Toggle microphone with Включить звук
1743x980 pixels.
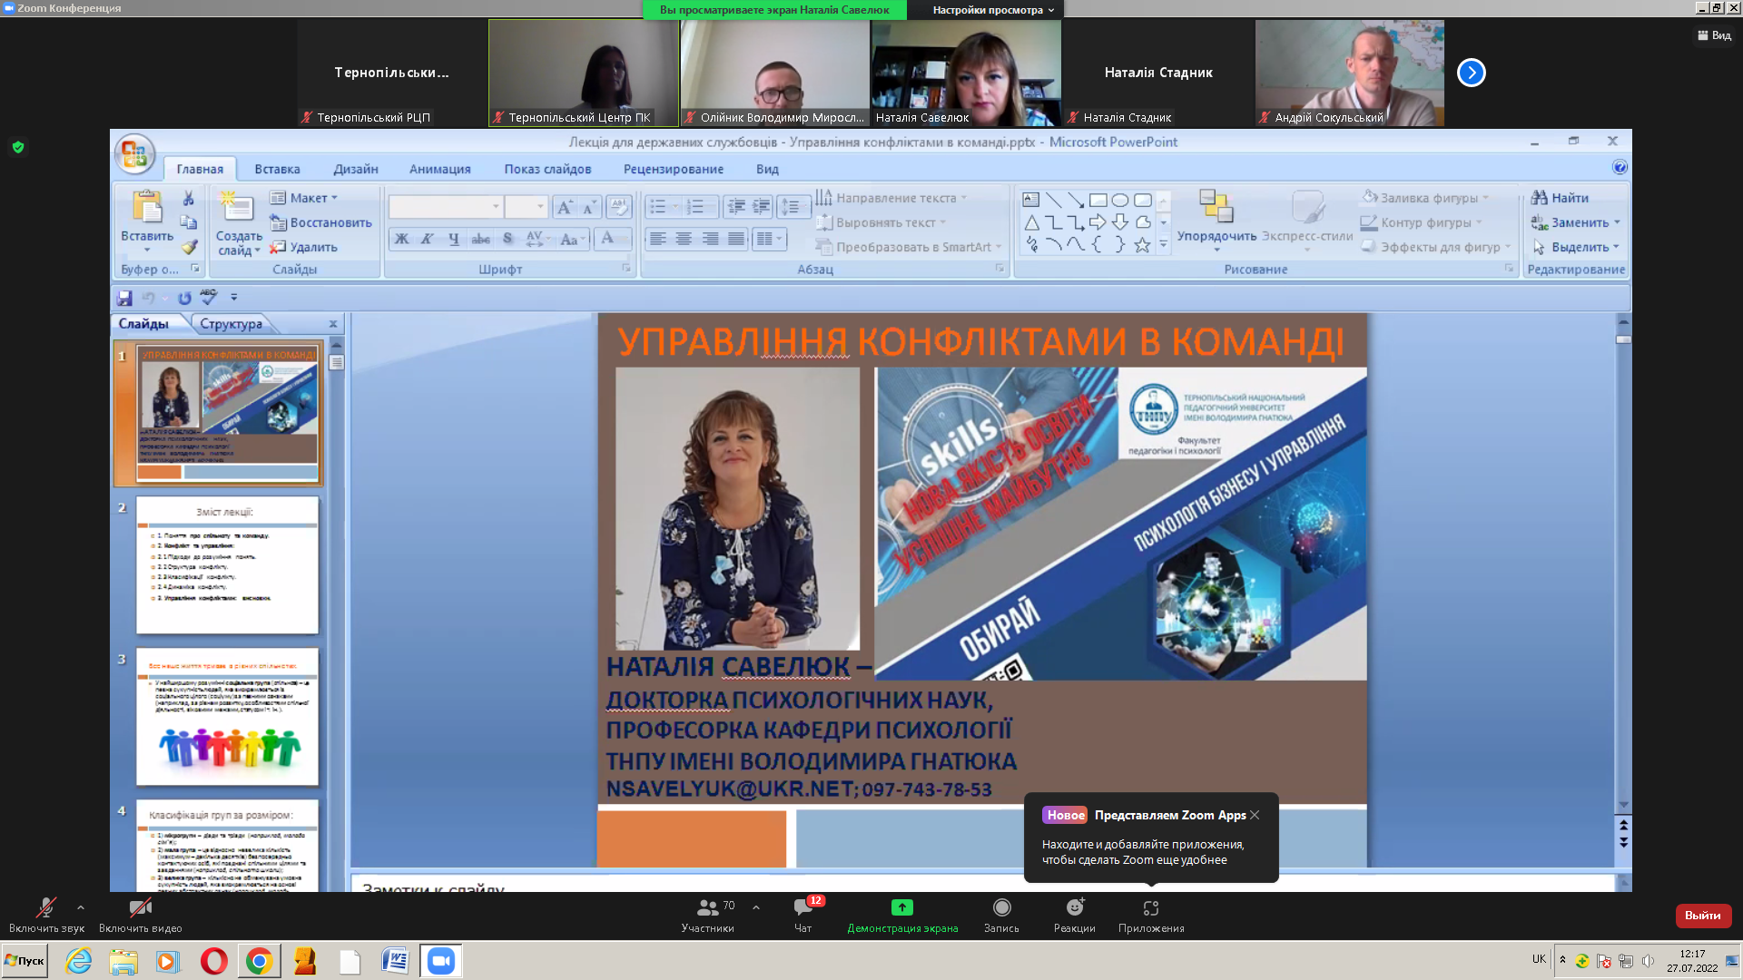click(45, 908)
